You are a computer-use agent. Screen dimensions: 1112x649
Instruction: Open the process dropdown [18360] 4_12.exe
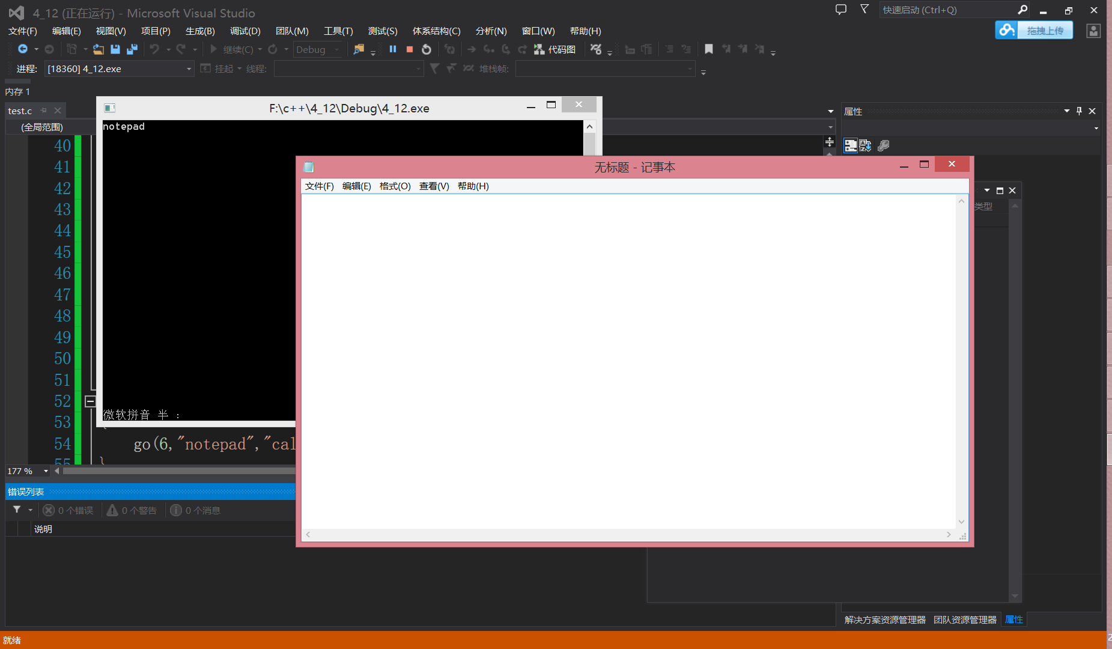[x=119, y=69]
